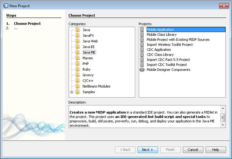This screenshot has height=159, width=232.
Task: Click the Import Wireless Toolkit Project icon
Action: [x=142, y=45]
